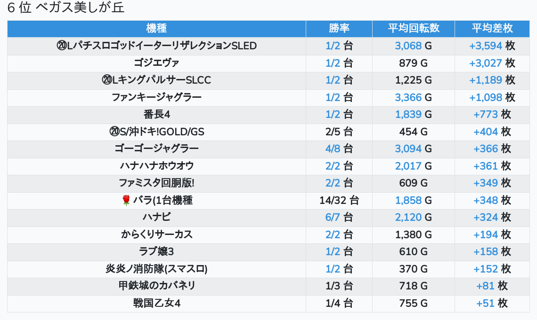Click the 平均差枚 column header
This screenshot has width=537, height=320.
point(492,28)
